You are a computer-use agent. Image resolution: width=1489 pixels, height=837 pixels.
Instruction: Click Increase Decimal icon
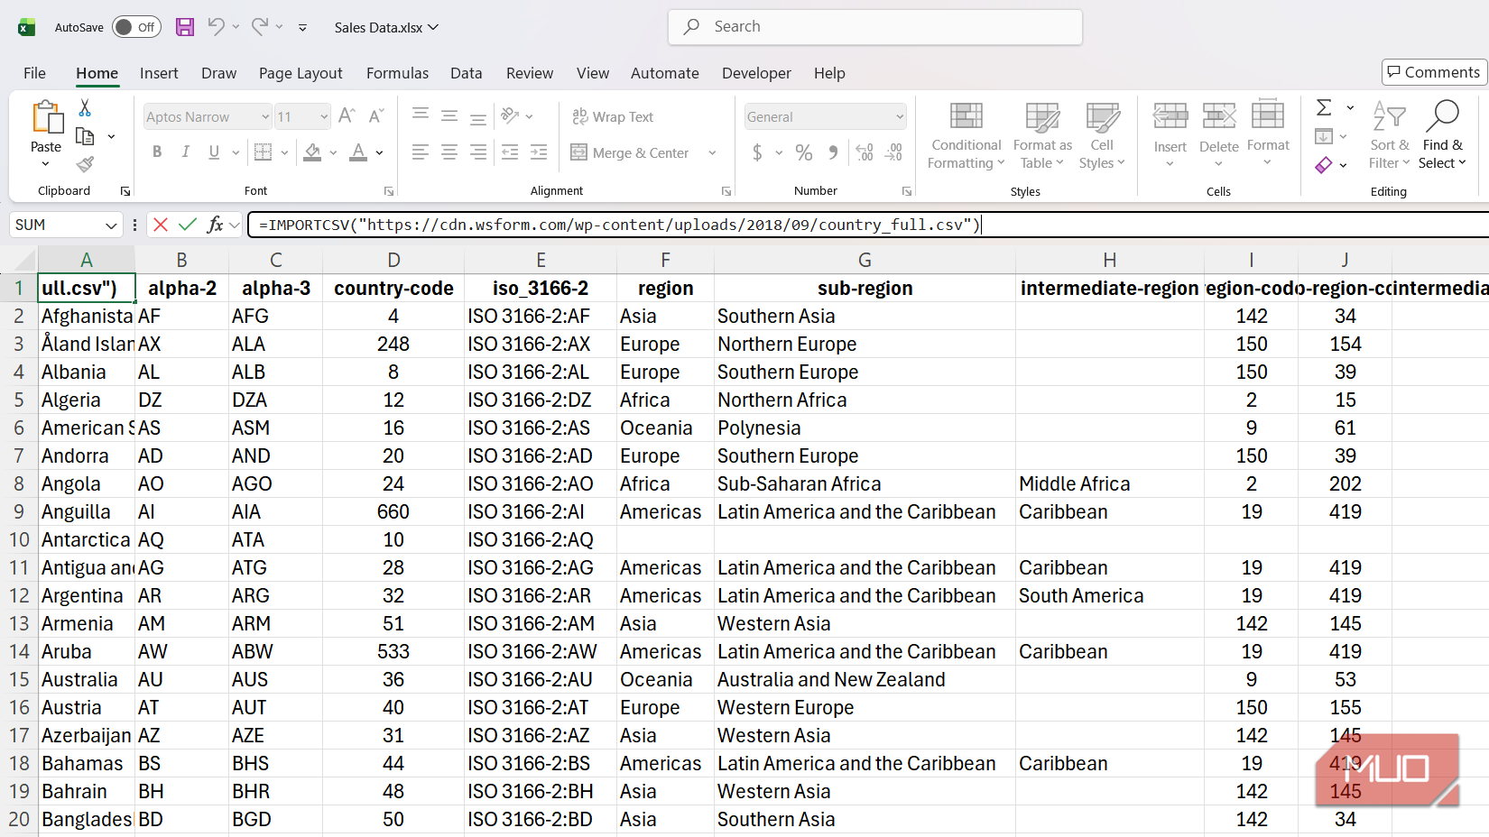click(x=865, y=152)
